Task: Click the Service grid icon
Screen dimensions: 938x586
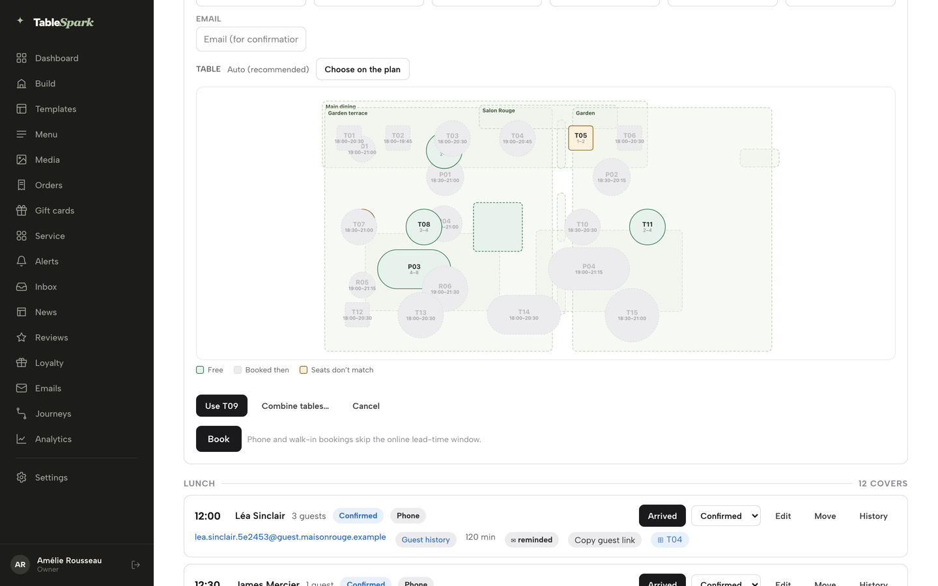Action: pos(21,236)
